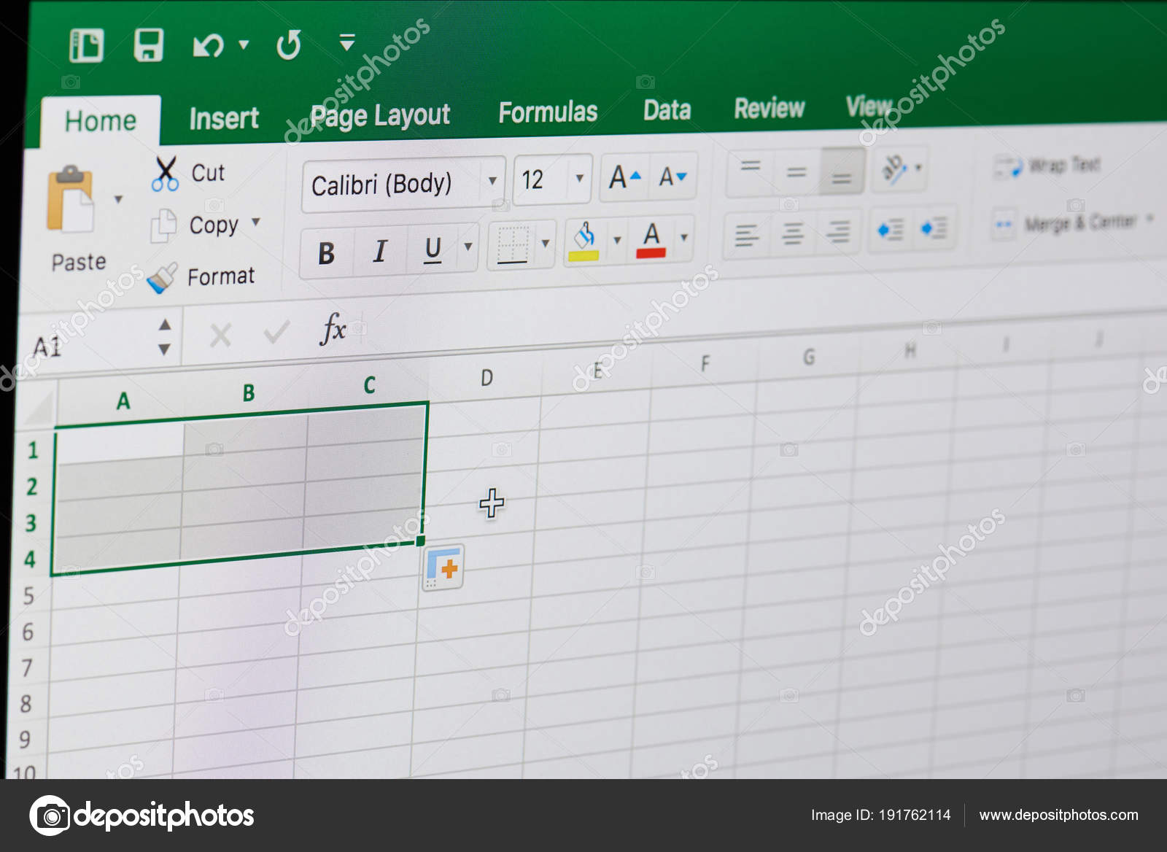The width and height of the screenshot is (1167, 852).
Task: Select column F header
Action: pyautogui.click(x=705, y=363)
